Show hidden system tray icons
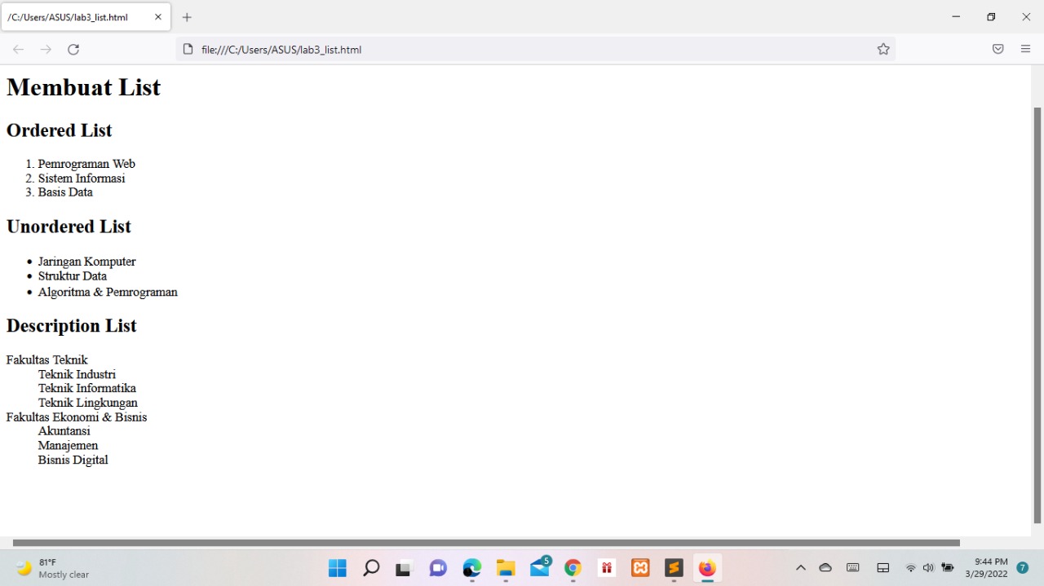Image resolution: width=1044 pixels, height=586 pixels. pyautogui.click(x=800, y=568)
